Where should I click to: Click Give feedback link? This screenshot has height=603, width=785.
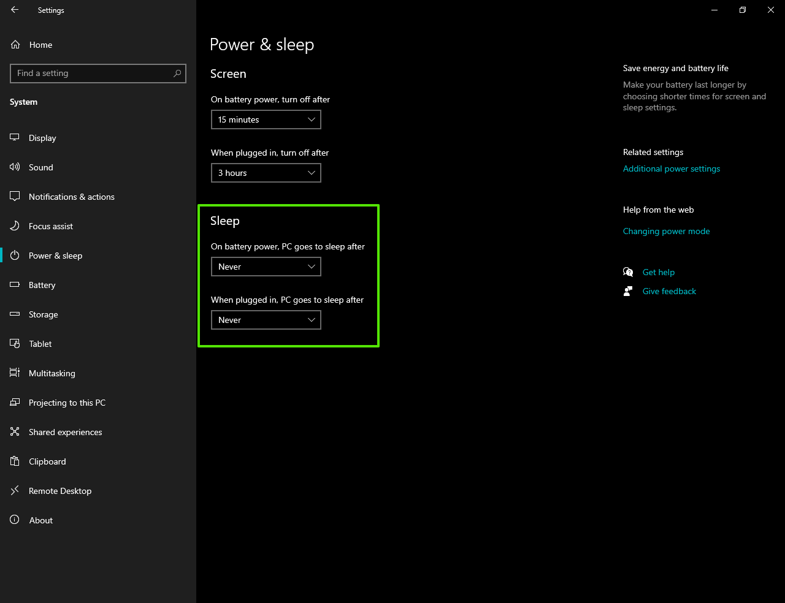tap(669, 291)
